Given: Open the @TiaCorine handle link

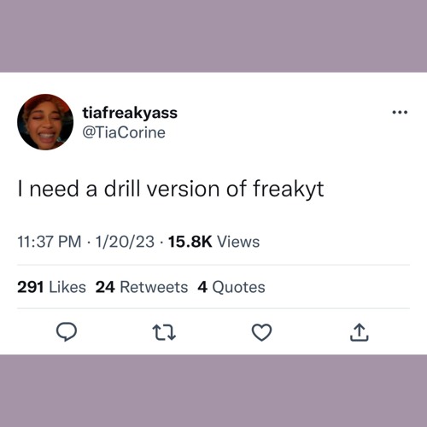Looking at the screenshot, I should [x=124, y=132].
